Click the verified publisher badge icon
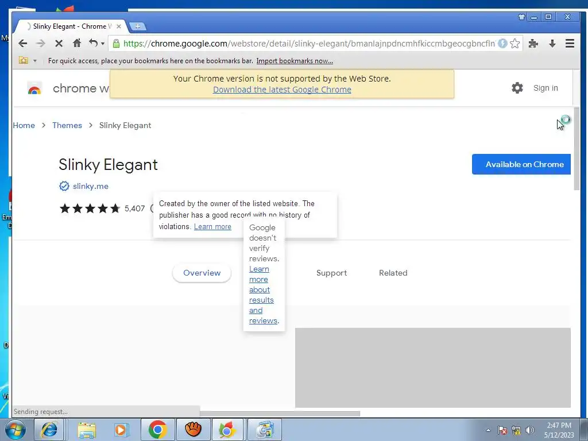The height and width of the screenshot is (441, 588). [x=64, y=186]
